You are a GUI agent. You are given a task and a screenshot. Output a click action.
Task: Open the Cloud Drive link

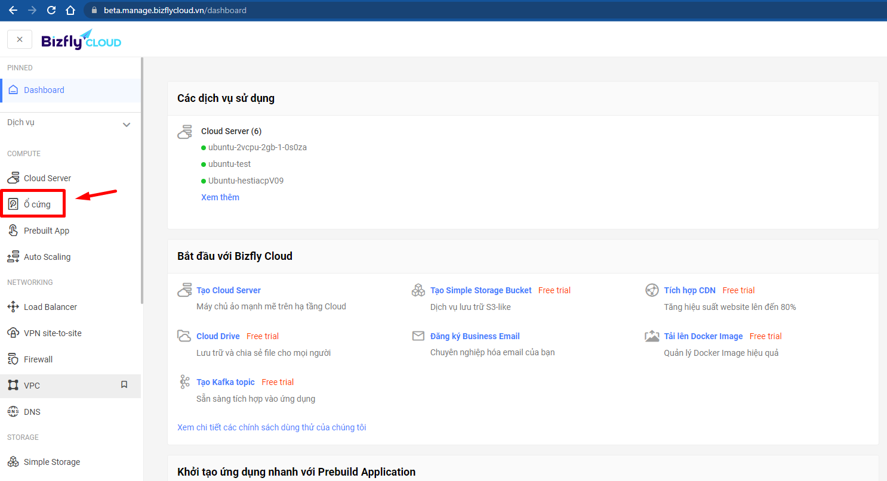click(x=218, y=336)
